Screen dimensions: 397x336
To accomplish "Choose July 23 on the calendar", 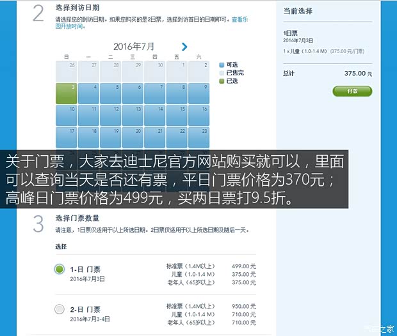I will tap(199, 137).
